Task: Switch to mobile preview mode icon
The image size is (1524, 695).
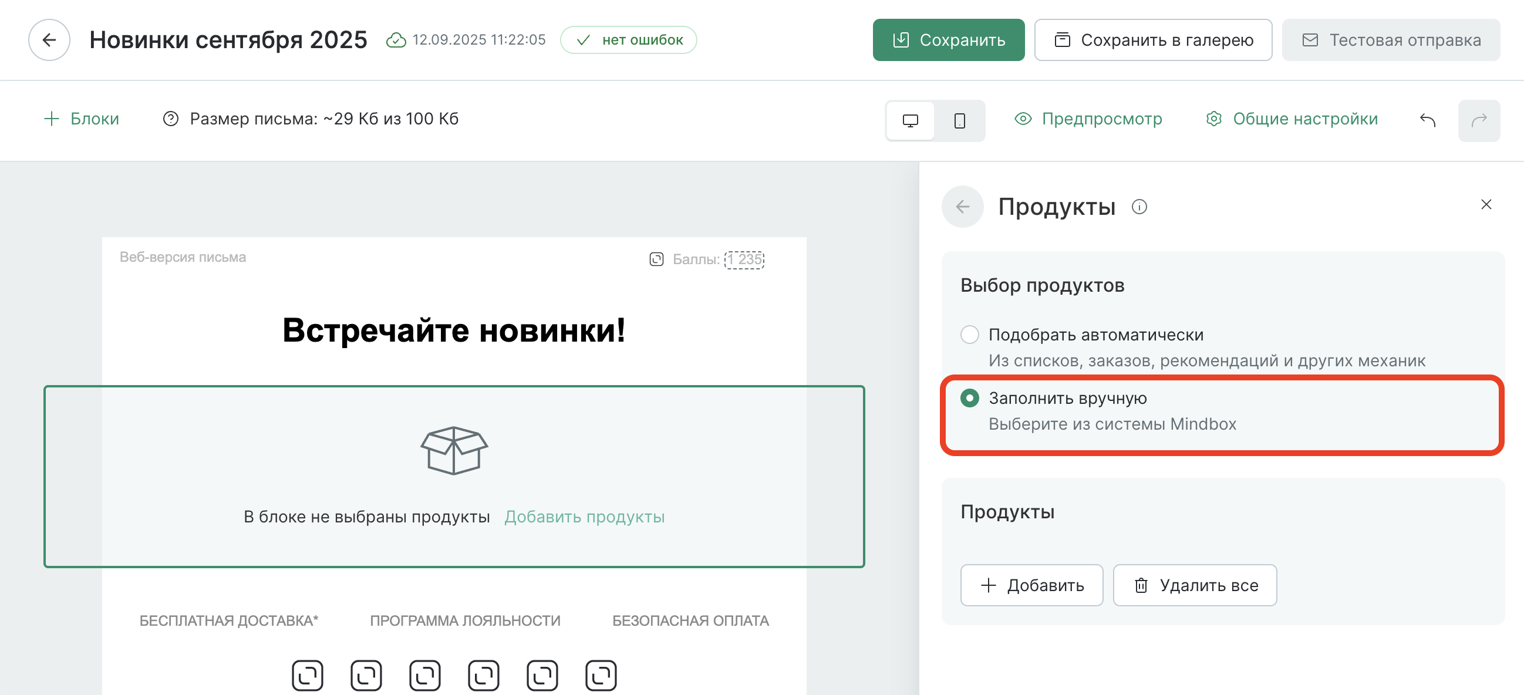Action: click(x=960, y=121)
